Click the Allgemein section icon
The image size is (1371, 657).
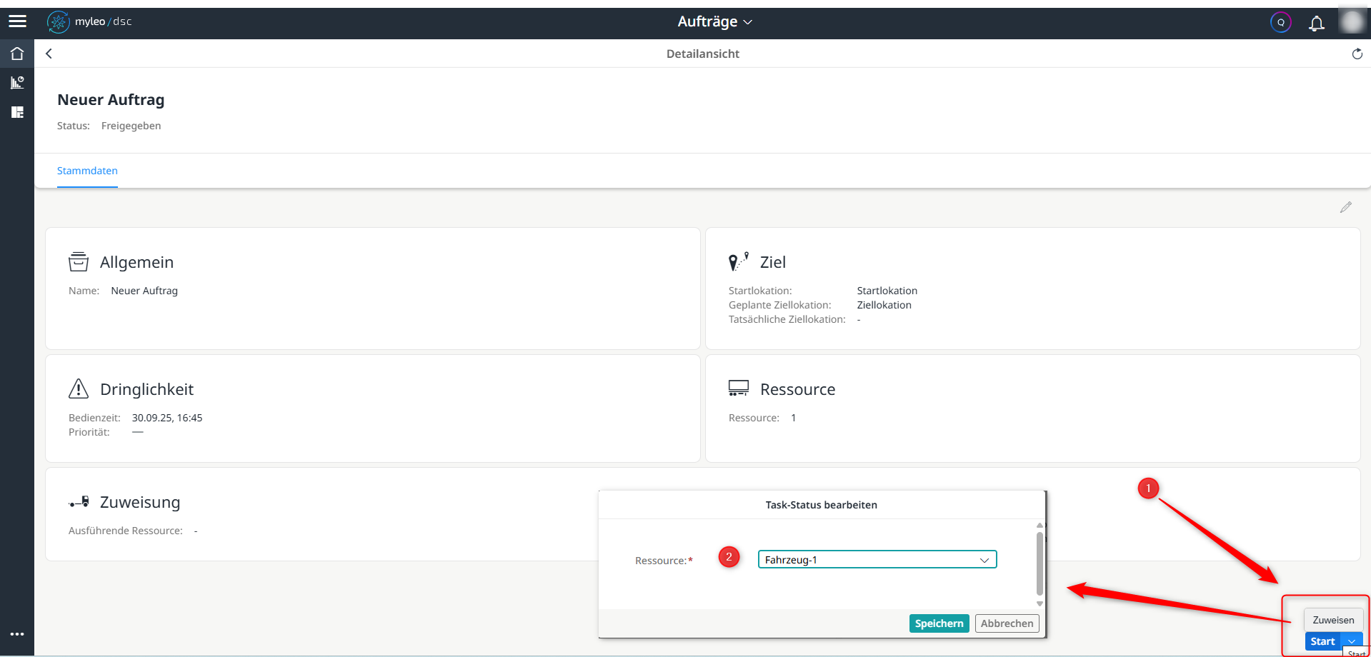point(79,262)
